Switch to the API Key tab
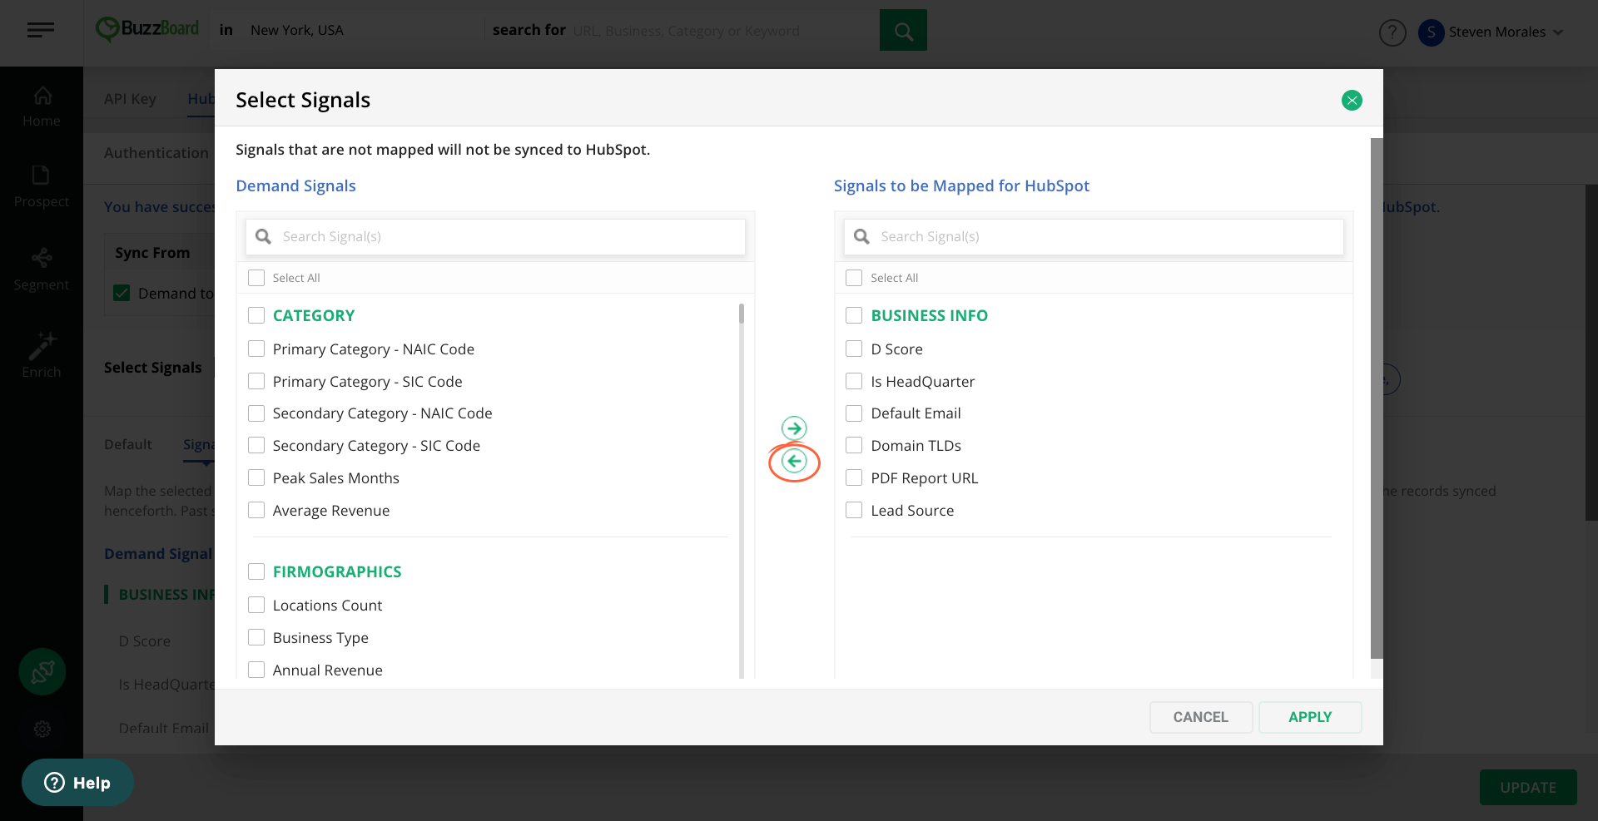The image size is (1598, 821). pos(130,99)
